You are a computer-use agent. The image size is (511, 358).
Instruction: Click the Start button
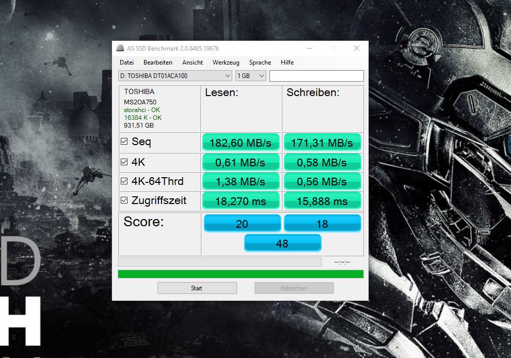tap(197, 288)
